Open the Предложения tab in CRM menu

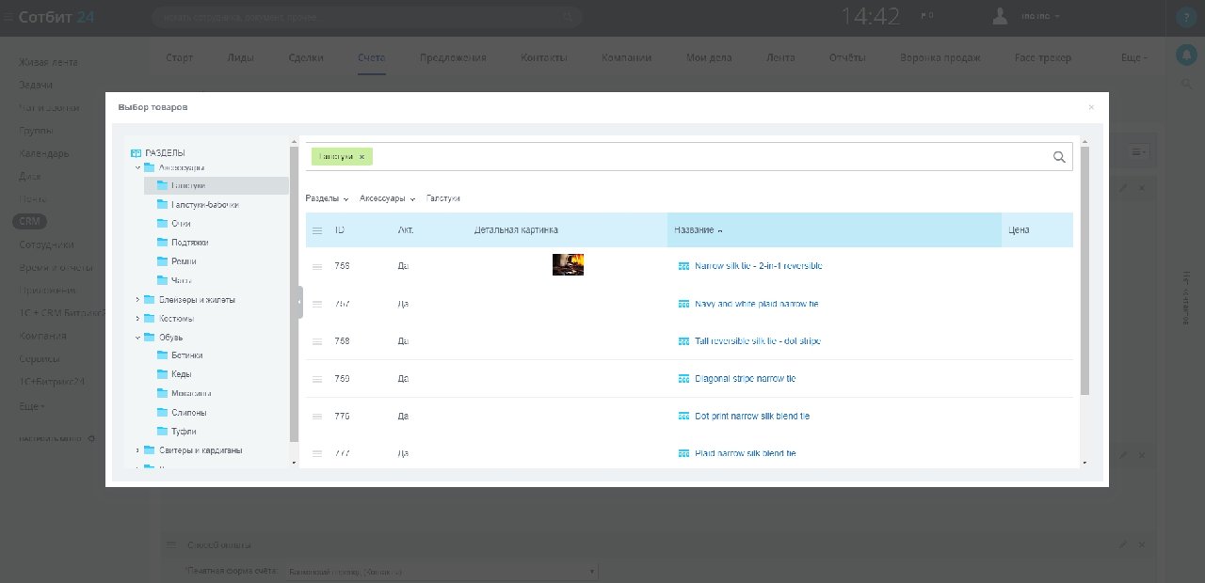[453, 57]
